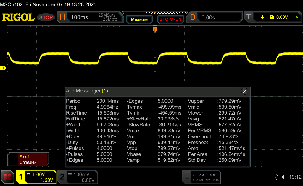Open horizontal timebase H menu
The height and width of the screenshot is (186, 303).
point(62,17)
